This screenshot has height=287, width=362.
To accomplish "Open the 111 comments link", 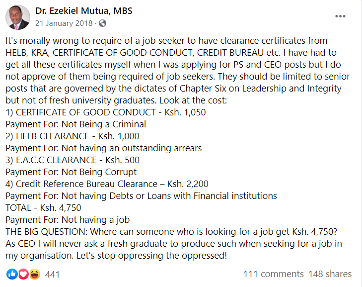I will tap(273, 274).
